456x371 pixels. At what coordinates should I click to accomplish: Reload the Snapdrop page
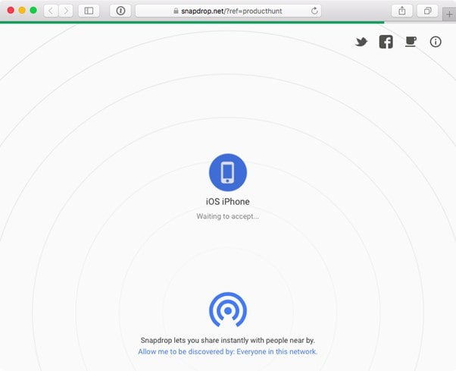(x=314, y=11)
